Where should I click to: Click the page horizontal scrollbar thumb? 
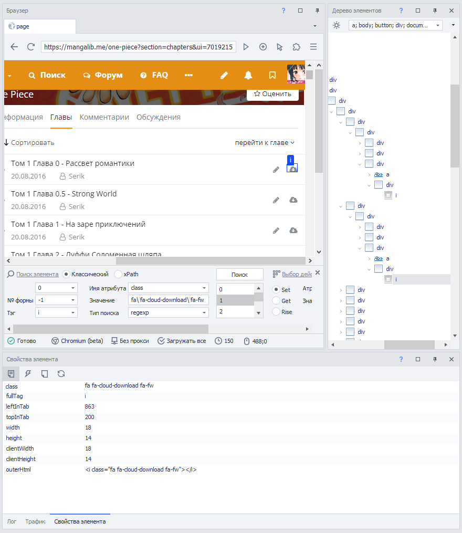[211, 260]
